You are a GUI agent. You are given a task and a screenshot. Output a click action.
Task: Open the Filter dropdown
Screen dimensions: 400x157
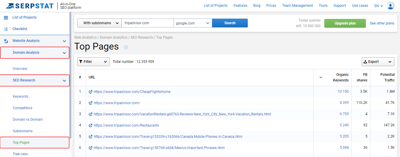pyautogui.click(x=93, y=62)
